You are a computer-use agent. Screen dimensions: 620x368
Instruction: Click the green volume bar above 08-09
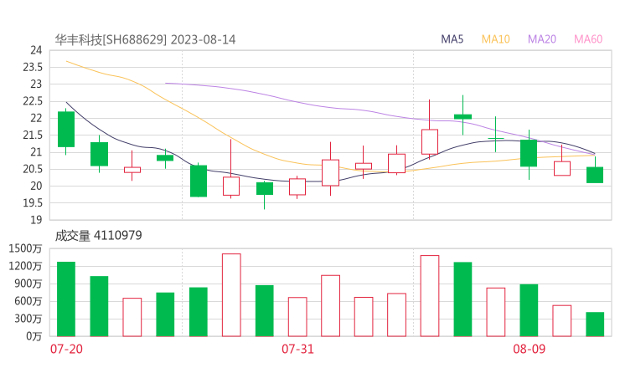529,309
